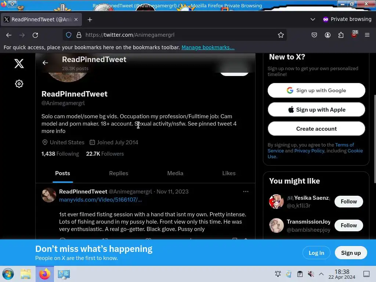Click browser back arrow button
This screenshot has width=376, height=282.
9,35
